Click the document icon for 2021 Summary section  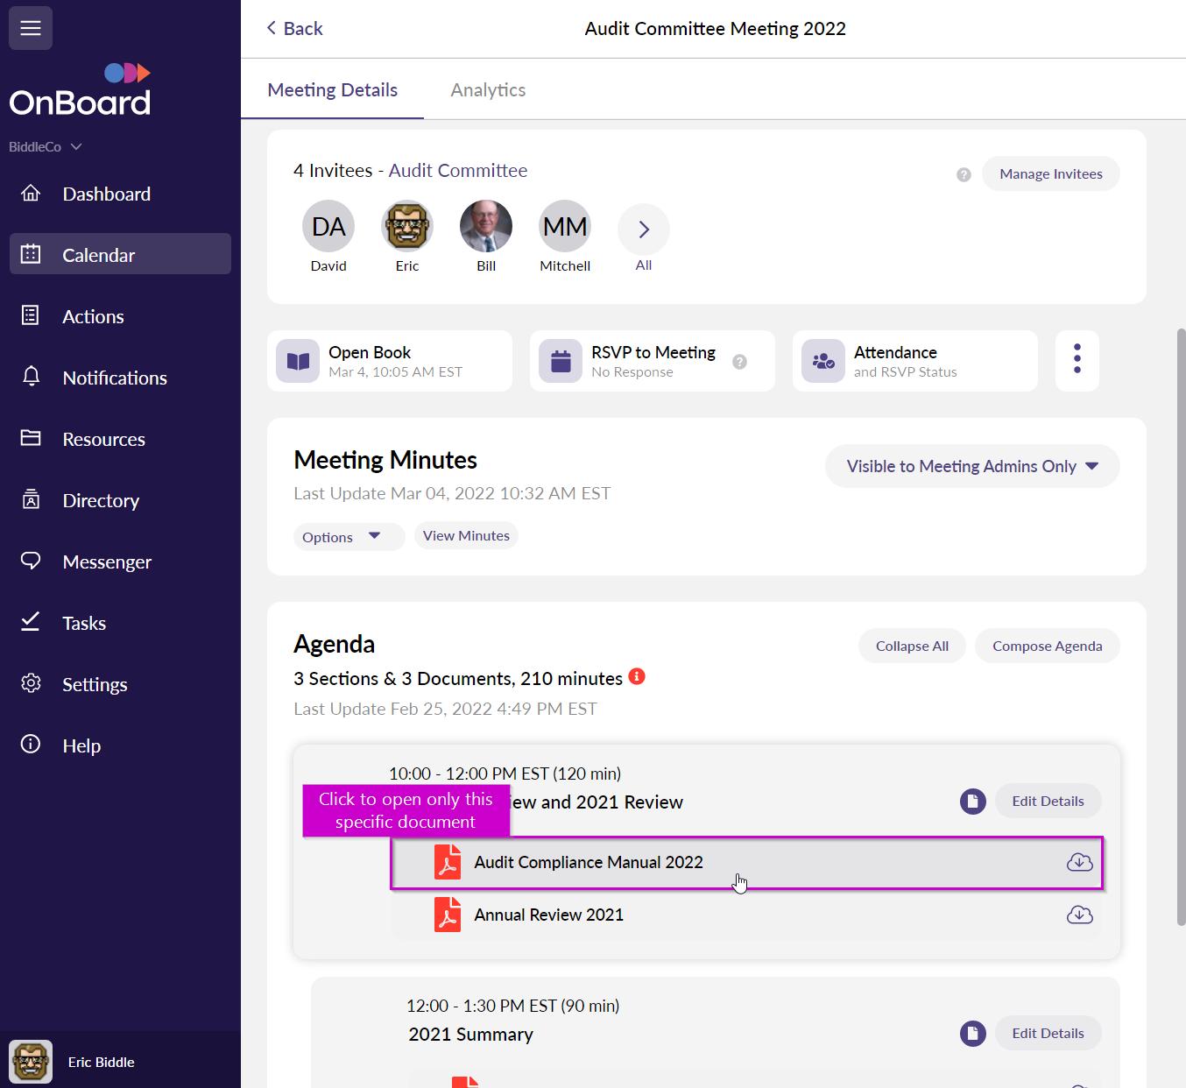tap(972, 1033)
